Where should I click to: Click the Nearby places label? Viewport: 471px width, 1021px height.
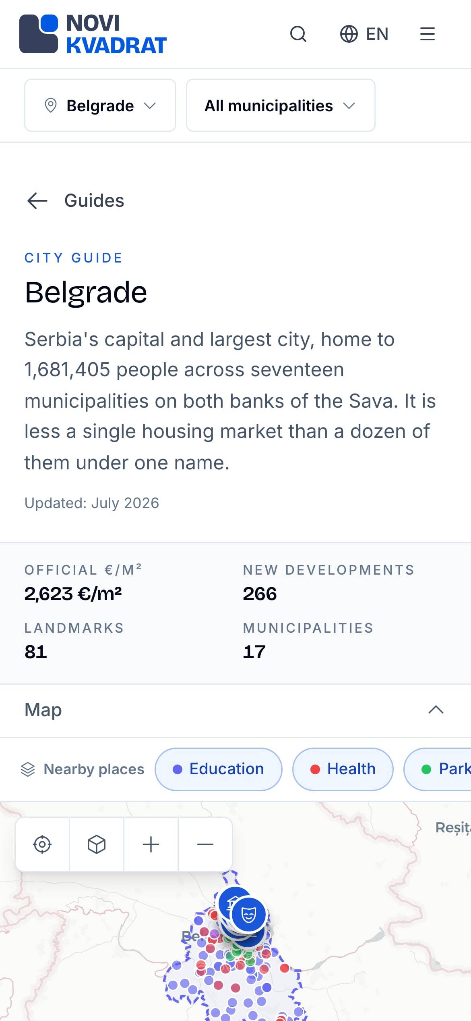tap(94, 769)
